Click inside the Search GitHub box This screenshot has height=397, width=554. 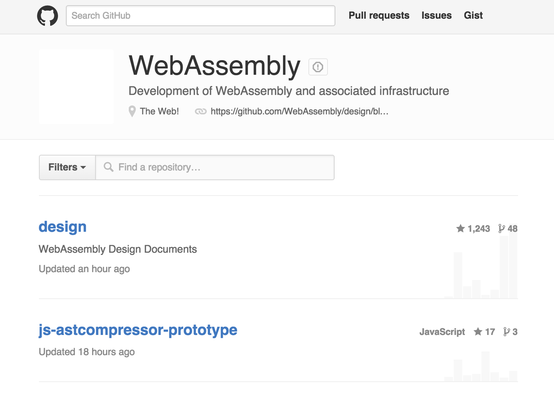200,15
